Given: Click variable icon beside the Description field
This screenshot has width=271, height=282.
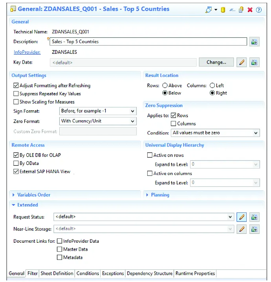Looking at the screenshot, I should [x=254, y=42].
